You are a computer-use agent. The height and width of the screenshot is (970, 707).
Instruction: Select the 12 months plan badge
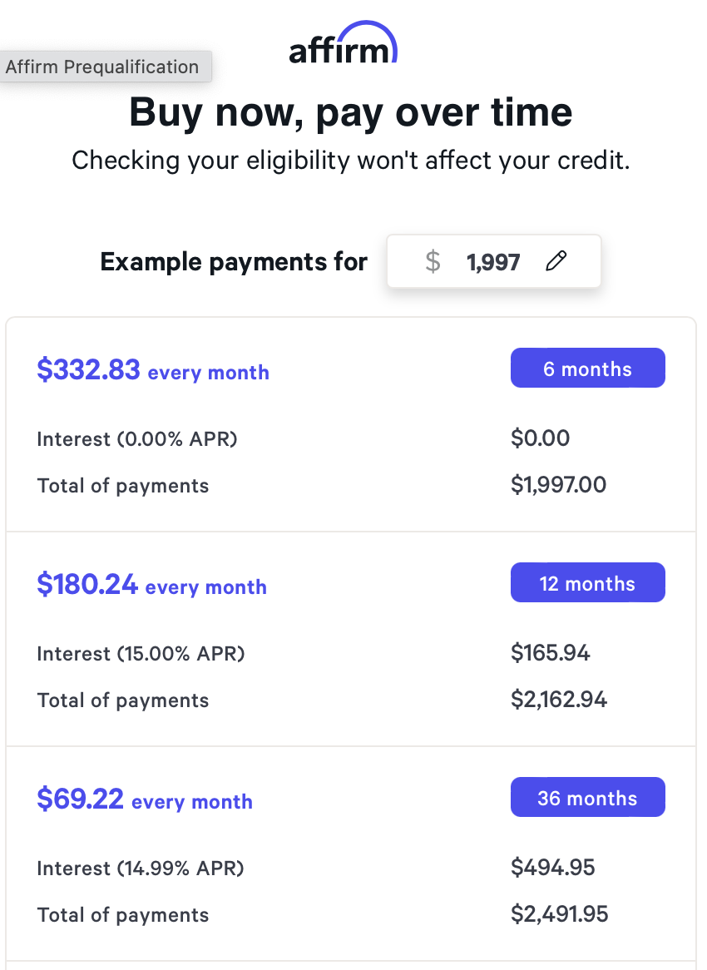point(587,583)
